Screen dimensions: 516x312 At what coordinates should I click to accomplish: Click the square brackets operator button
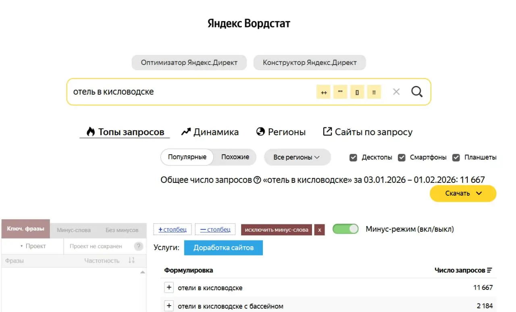(357, 92)
